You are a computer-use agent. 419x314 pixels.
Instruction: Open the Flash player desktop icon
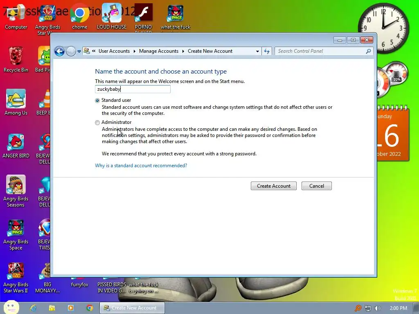tap(144, 17)
